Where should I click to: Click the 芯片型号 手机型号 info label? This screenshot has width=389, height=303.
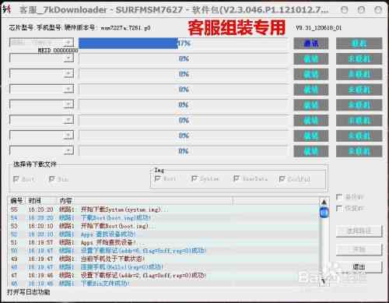pos(79,27)
